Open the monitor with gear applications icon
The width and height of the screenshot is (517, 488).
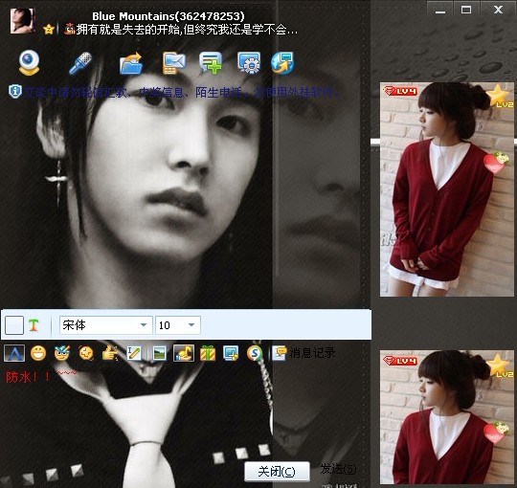pyautogui.click(x=249, y=62)
